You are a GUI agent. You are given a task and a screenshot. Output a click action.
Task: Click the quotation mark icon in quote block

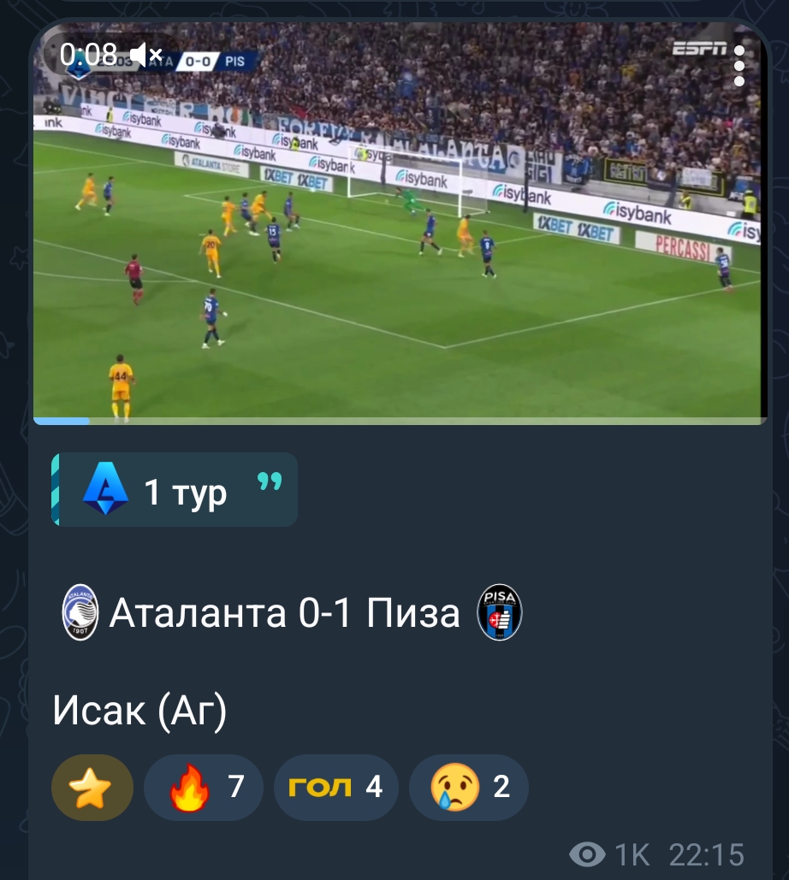(x=270, y=481)
